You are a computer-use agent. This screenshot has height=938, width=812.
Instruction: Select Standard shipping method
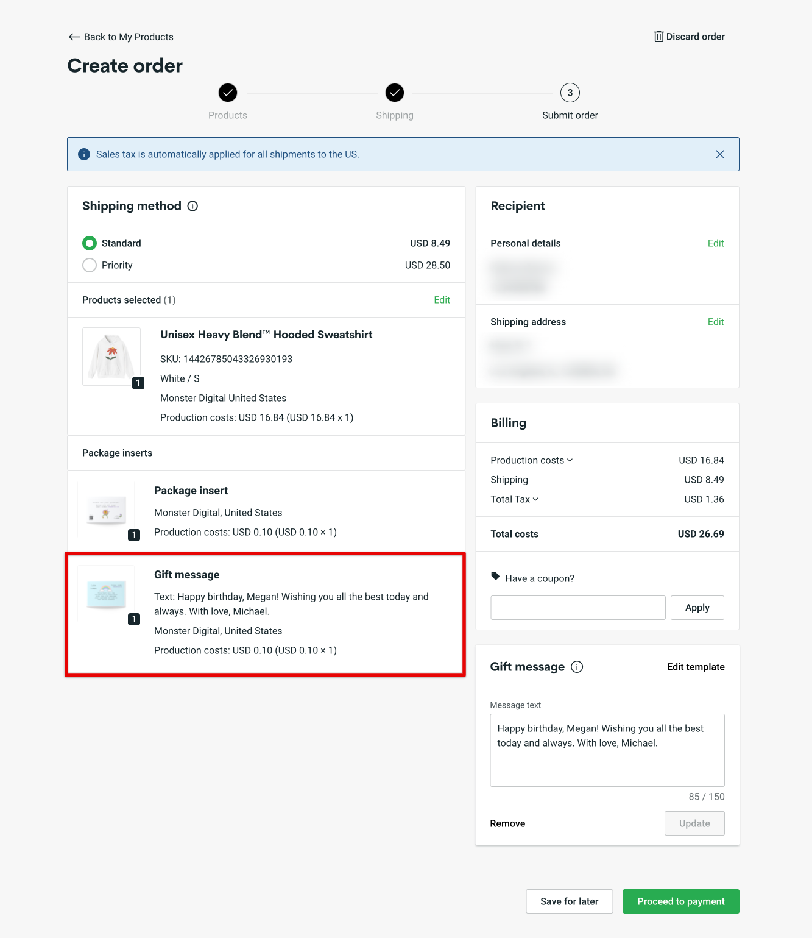click(90, 243)
